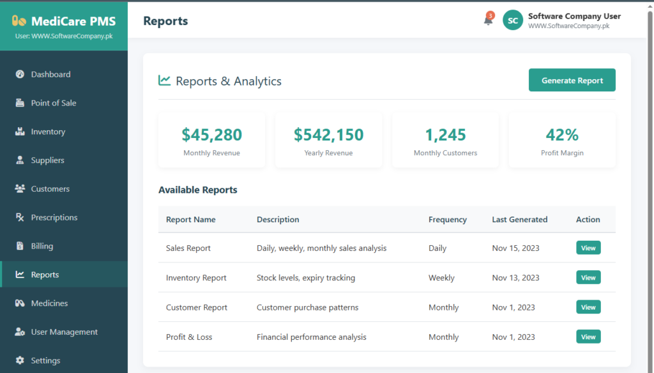Click the notification bell icon
The image size is (654, 373).
coord(488,20)
